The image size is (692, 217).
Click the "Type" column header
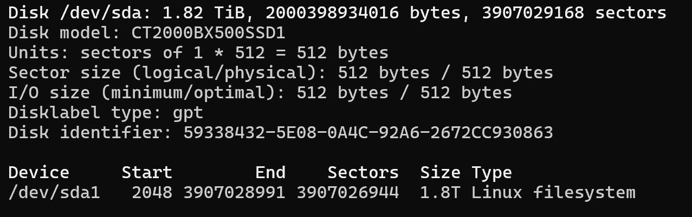491,172
